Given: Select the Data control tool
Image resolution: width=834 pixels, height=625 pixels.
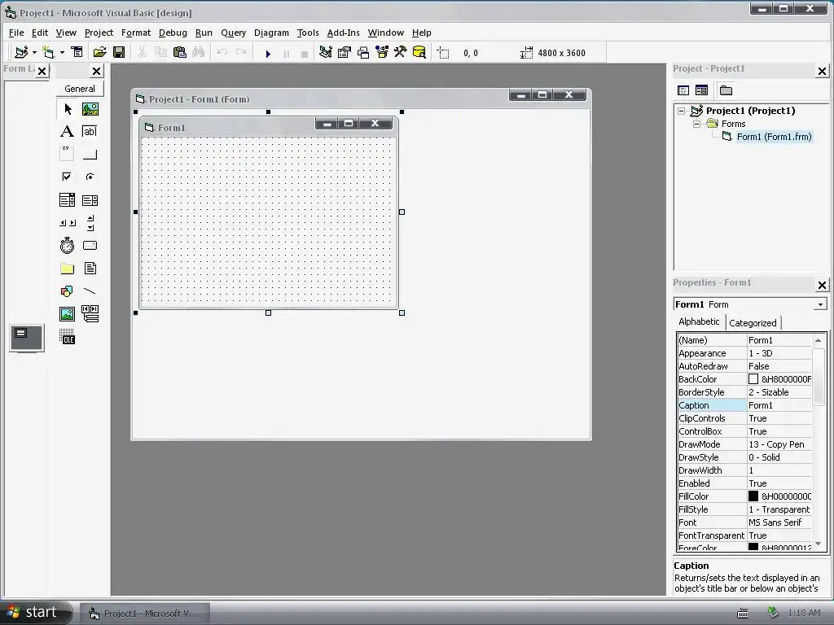Looking at the screenshot, I should pos(90,313).
